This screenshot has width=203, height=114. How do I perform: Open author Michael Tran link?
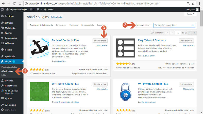point(61,61)
